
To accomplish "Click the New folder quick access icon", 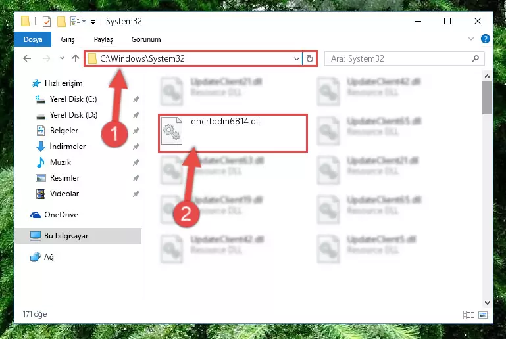I will tap(61, 21).
